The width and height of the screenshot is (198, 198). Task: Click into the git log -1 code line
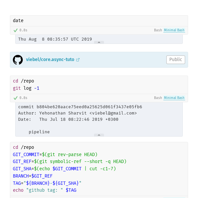(26, 88)
